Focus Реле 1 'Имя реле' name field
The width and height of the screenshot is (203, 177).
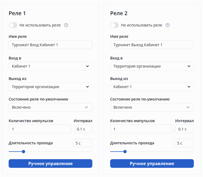50,45
